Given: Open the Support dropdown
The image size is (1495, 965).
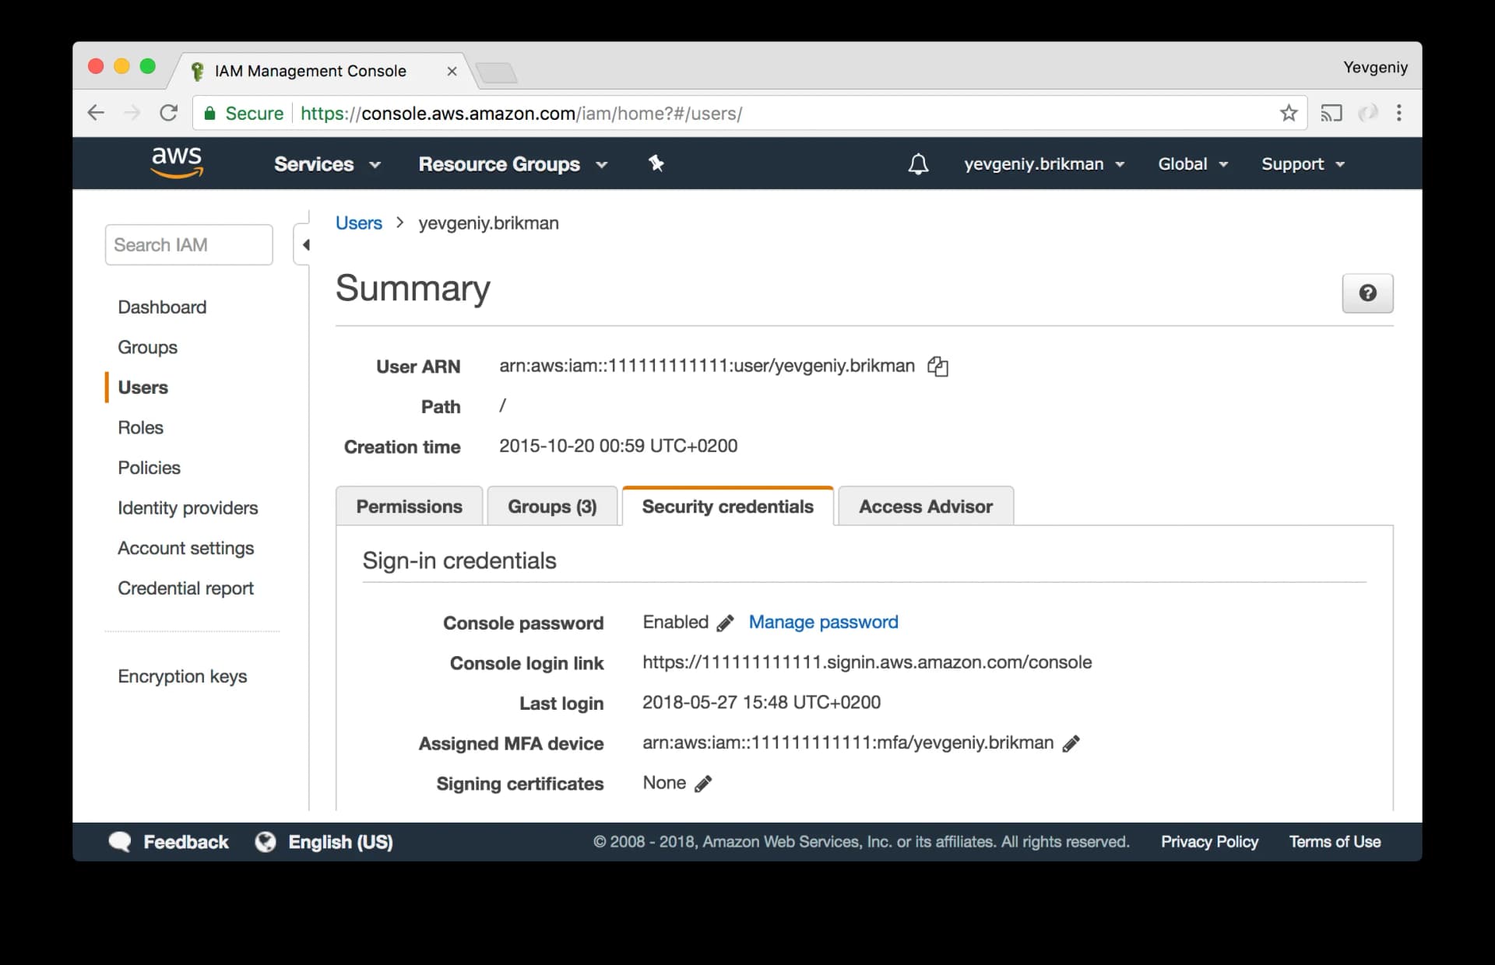Looking at the screenshot, I should click(x=1303, y=164).
